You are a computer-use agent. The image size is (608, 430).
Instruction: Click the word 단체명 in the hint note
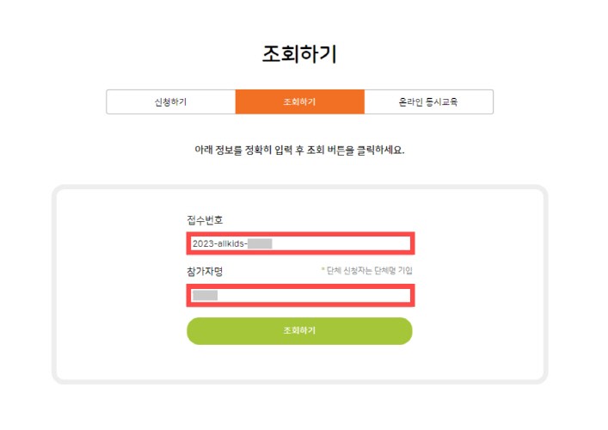pos(385,270)
